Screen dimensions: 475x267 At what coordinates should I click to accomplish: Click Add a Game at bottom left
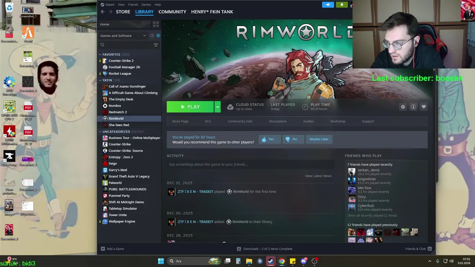(112, 249)
